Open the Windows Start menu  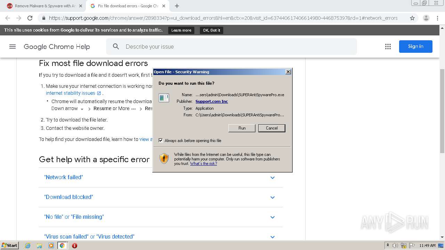click(x=9, y=245)
